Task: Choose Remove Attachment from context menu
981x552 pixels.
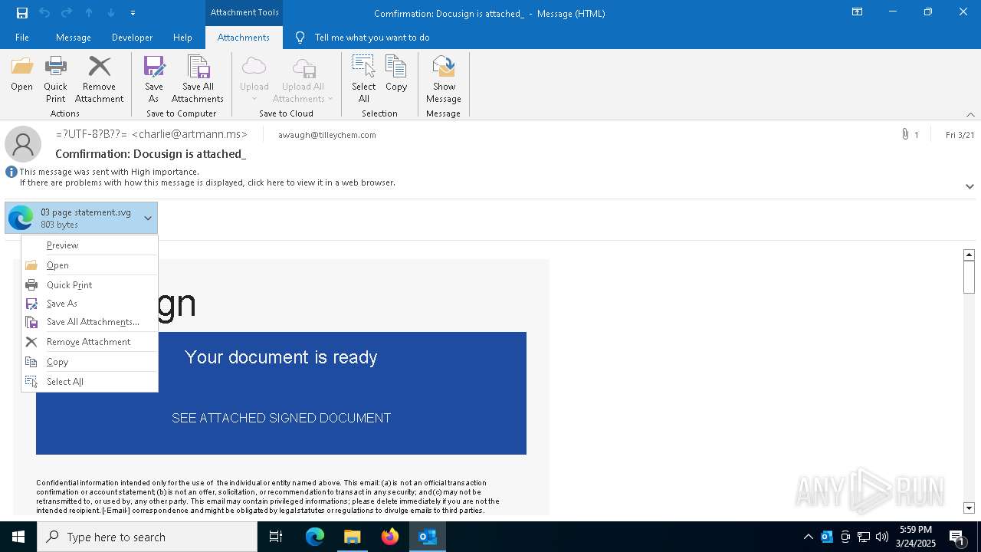Action: tap(90, 342)
